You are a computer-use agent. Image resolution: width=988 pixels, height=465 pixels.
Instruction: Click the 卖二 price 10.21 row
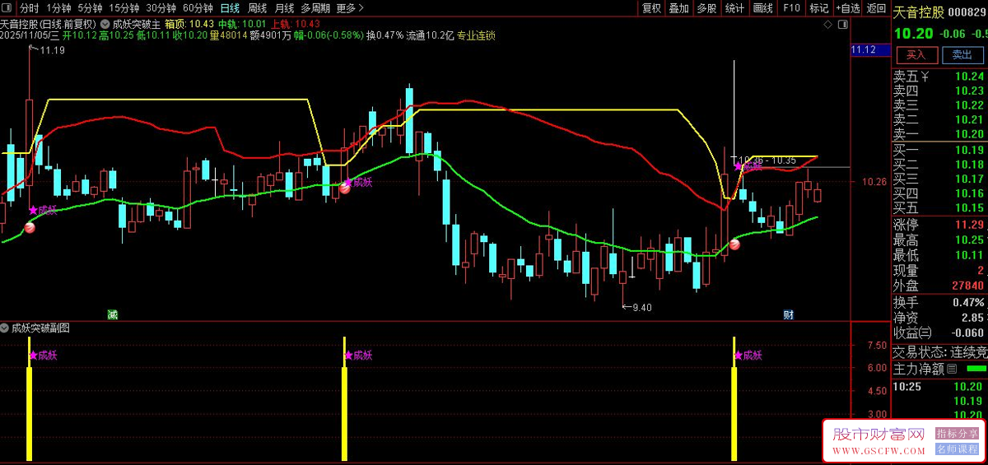point(940,119)
